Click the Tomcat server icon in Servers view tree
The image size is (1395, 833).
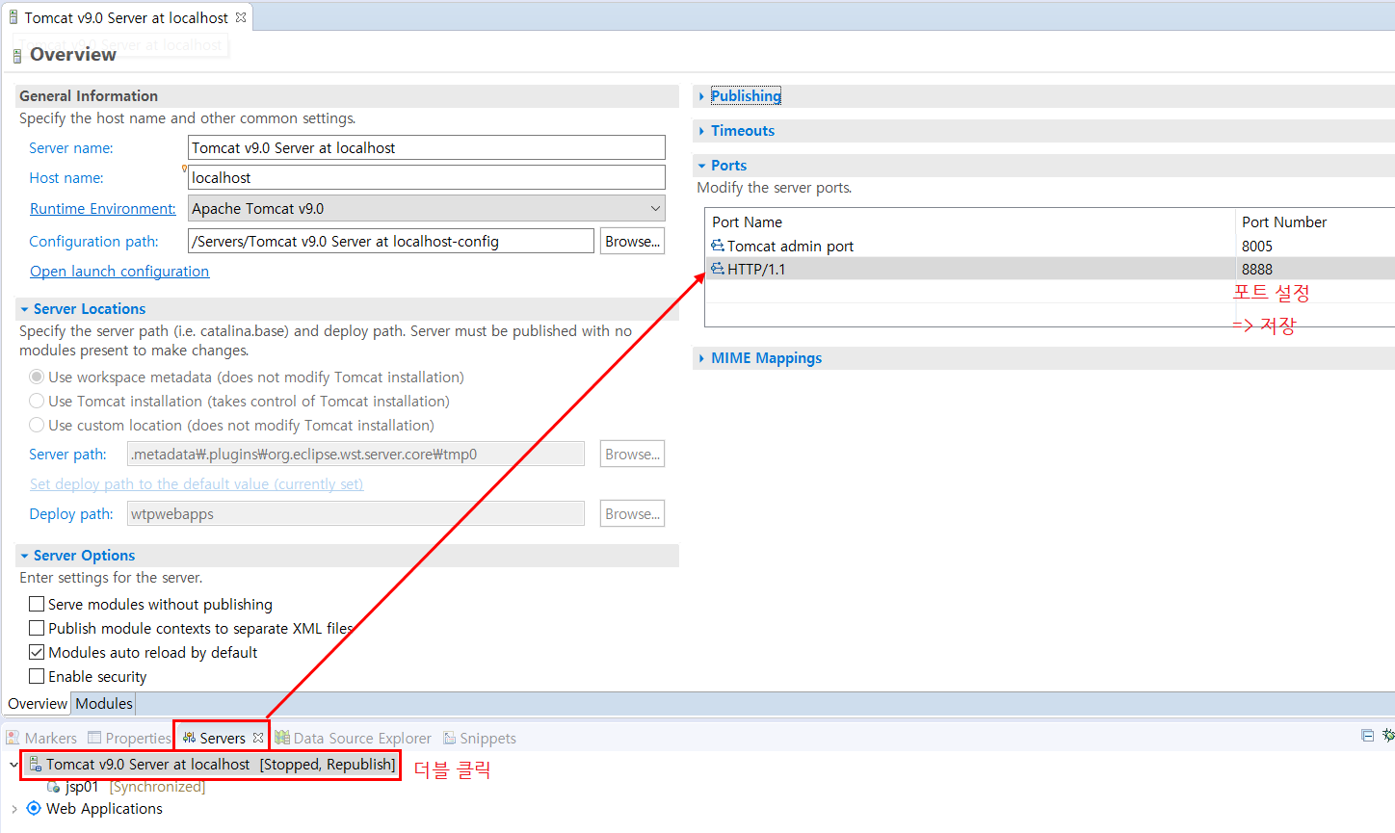tap(35, 764)
